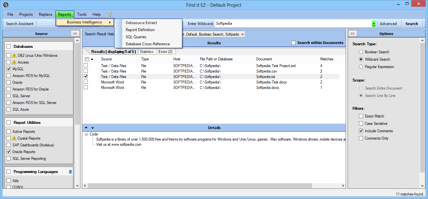Uncheck the Include Comments filter
Image resolution: width=428 pixels, height=199 pixels.
pos(361,131)
